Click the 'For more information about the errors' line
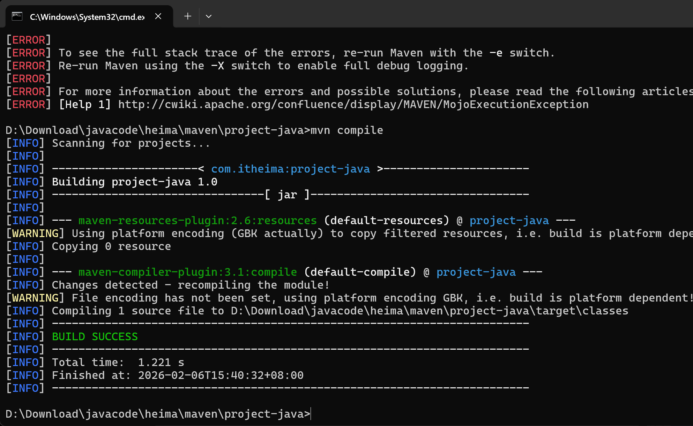The width and height of the screenshot is (693, 426). coord(376,92)
